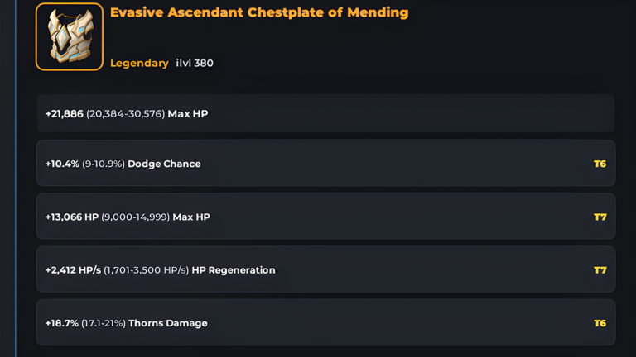Click the T7 tier badge on HP Regeneration
Viewport: 636px width, 357px height.
600,270
